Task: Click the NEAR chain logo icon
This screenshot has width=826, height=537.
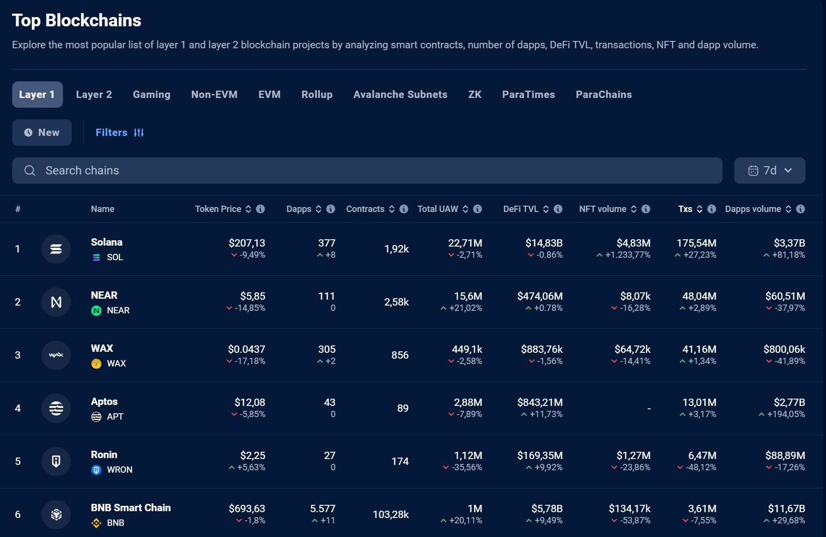Action: pos(56,302)
